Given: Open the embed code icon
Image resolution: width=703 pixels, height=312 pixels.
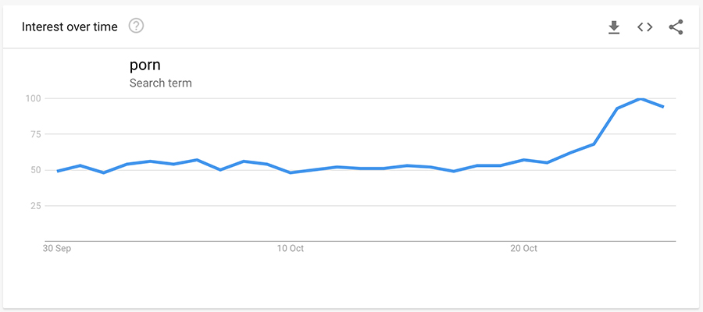Looking at the screenshot, I should 644,27.
